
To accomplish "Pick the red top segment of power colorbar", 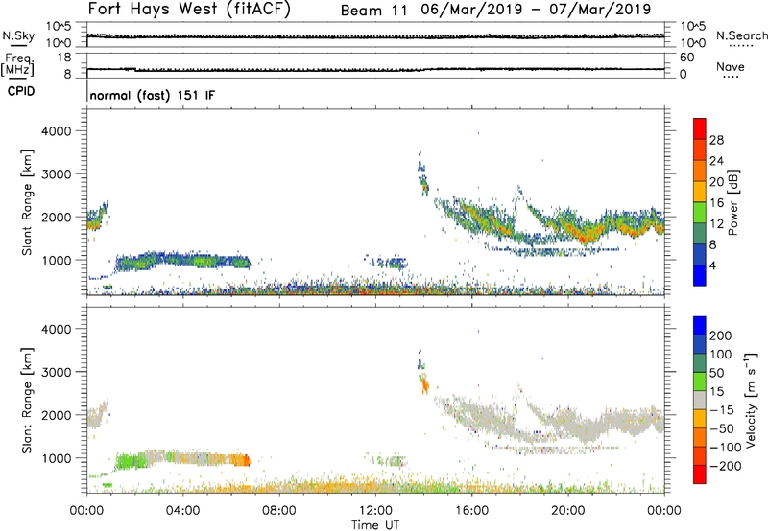I will 700,128.
